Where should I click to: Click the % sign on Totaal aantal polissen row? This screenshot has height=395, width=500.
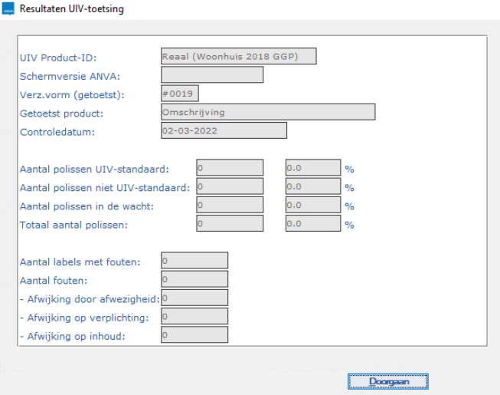click(349, 225)
